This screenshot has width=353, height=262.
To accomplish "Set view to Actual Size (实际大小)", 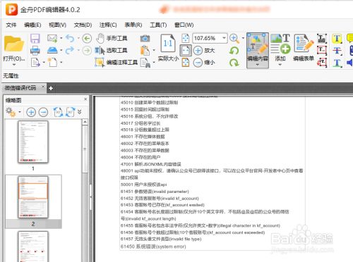I will (x=168, y=48).
